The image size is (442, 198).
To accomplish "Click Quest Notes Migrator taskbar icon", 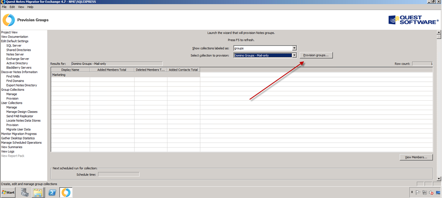I will tap(66, 193).
